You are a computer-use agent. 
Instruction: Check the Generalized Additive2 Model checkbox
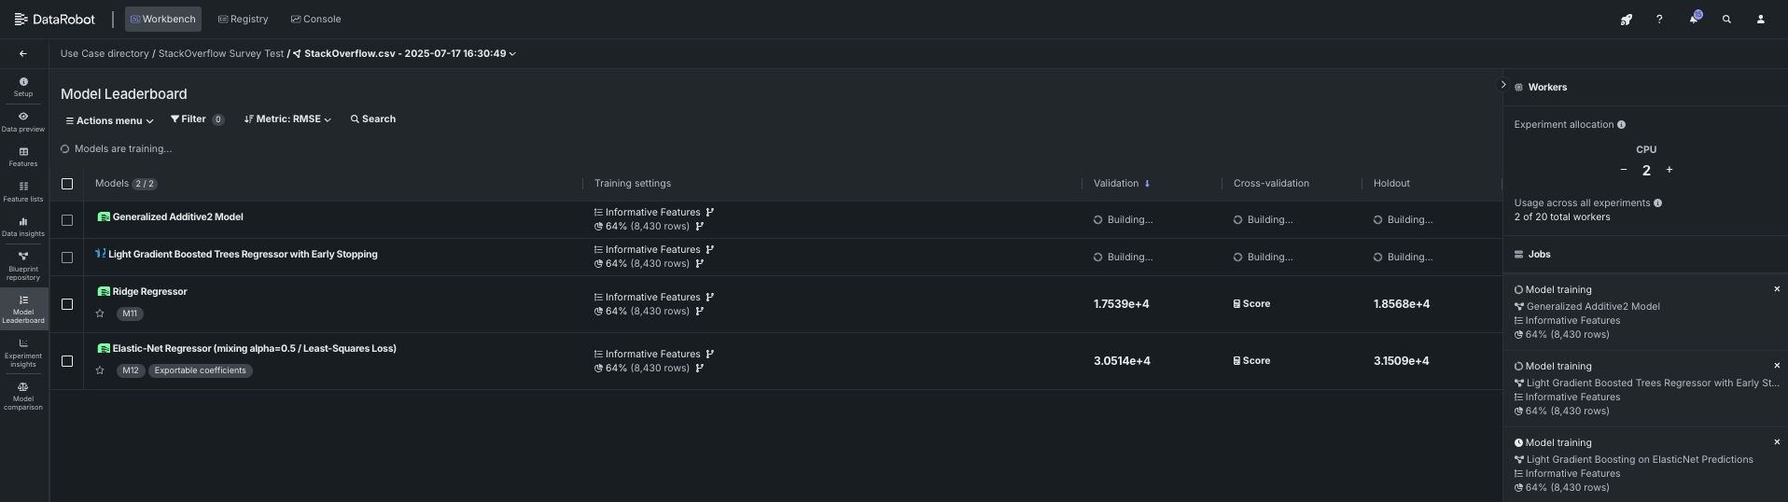(67, 220)
